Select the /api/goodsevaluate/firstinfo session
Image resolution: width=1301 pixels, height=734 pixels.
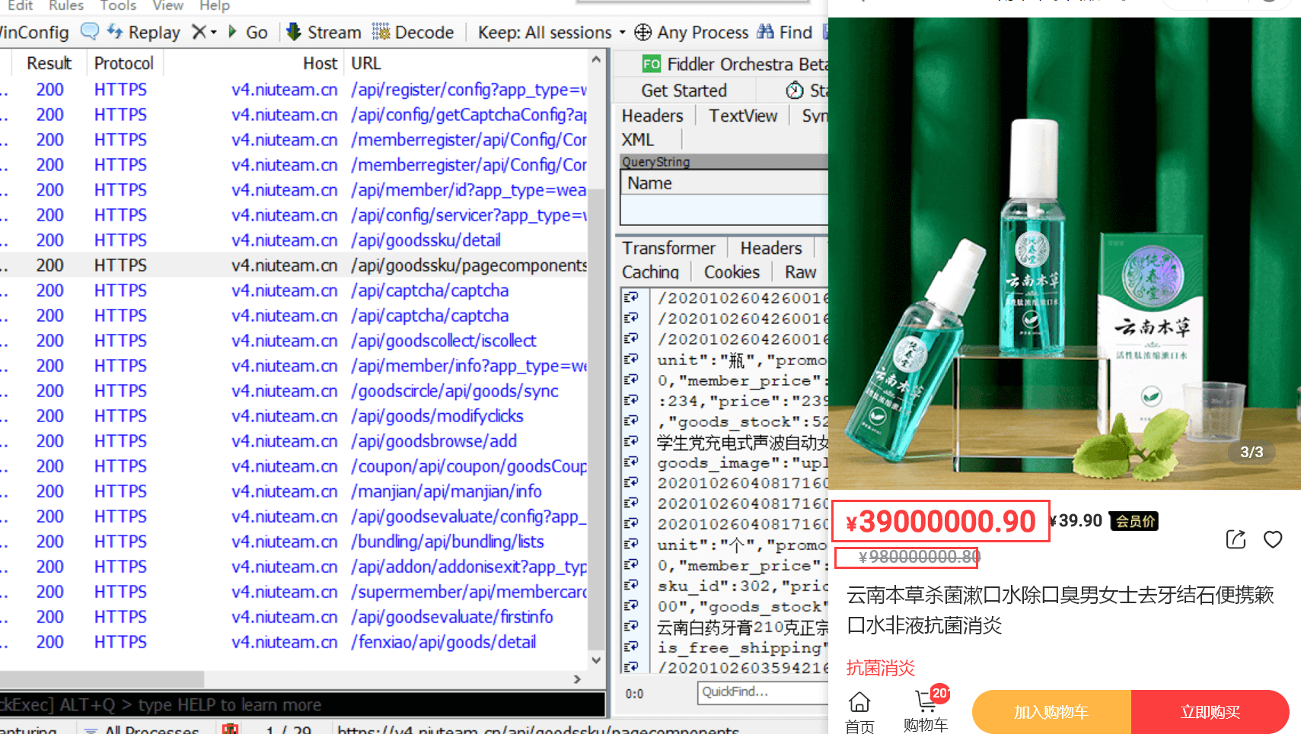point(294,617)
